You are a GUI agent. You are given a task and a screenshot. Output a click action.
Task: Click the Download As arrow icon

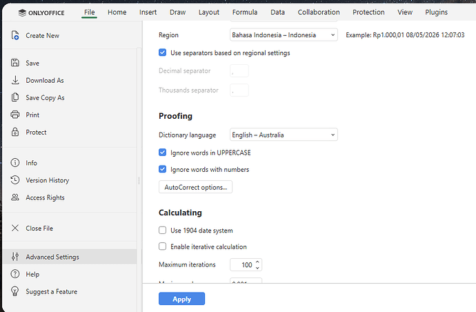15,80
